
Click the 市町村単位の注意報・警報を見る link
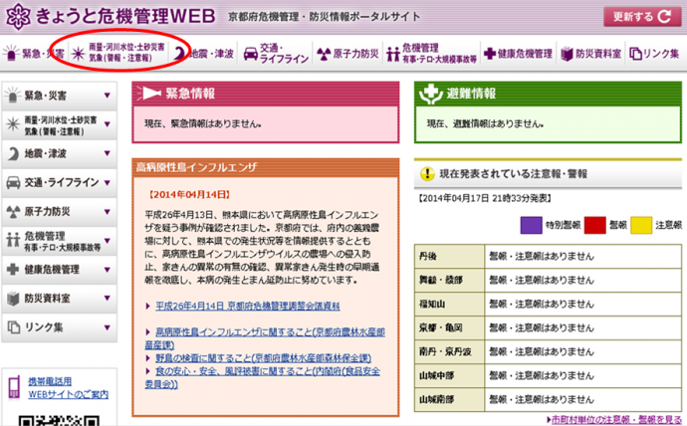coord(614,420)
